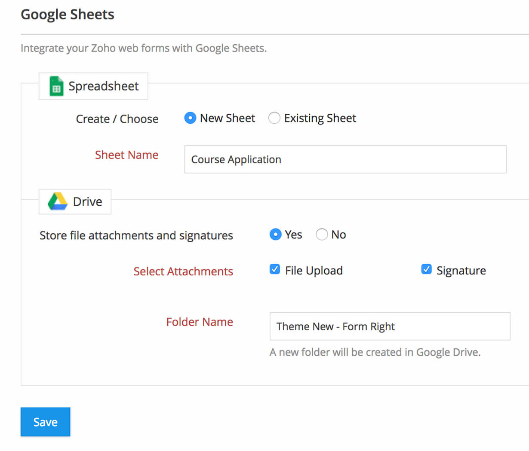Screen dimensions: 529x451
Task: Click the Create / Choose label
Action: pos(117,119)
